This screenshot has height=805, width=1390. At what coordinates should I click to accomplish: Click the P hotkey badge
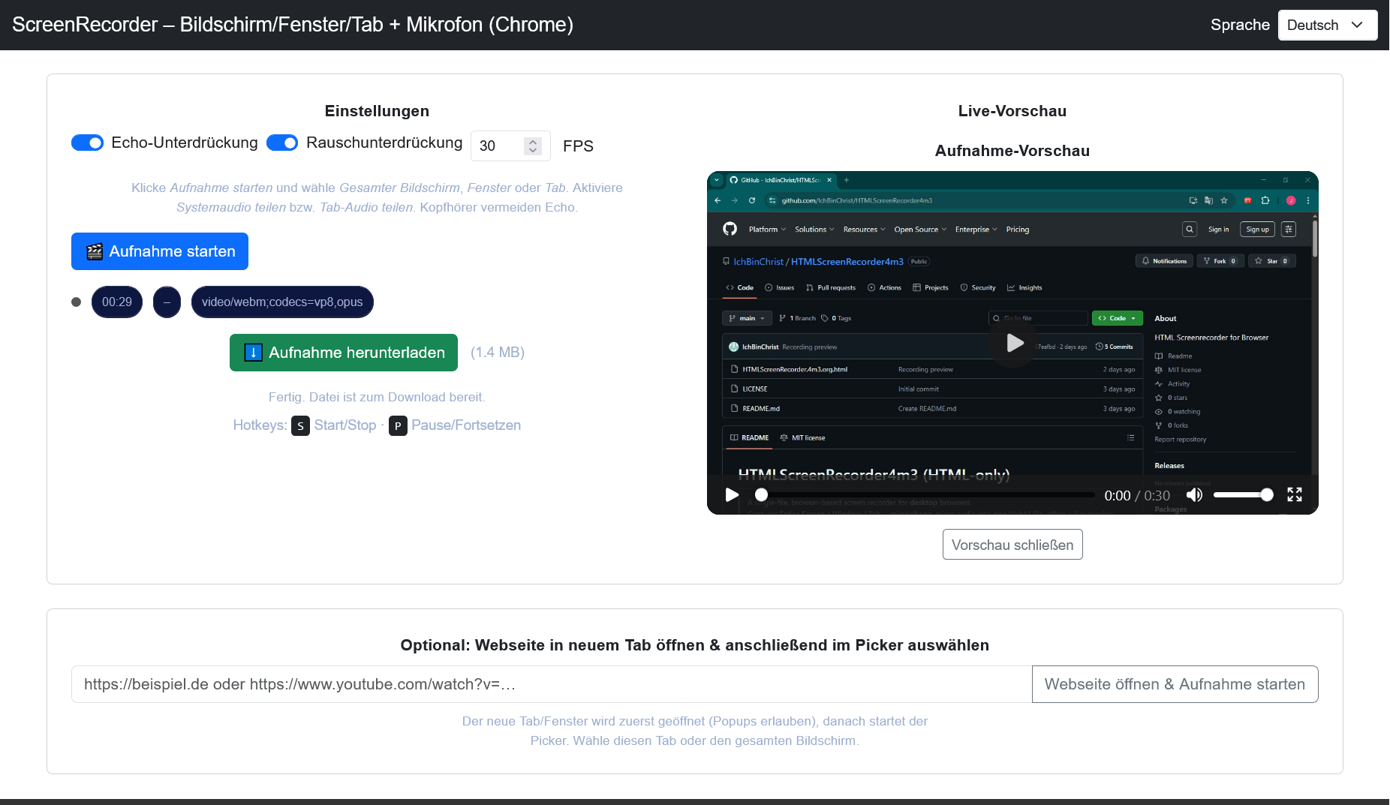point(398,425)
